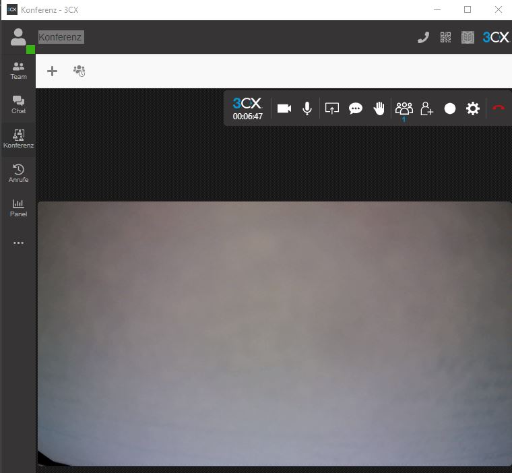Open conference settings gear
The width and height of the screenshot is (512, 473).
point(472,108)
